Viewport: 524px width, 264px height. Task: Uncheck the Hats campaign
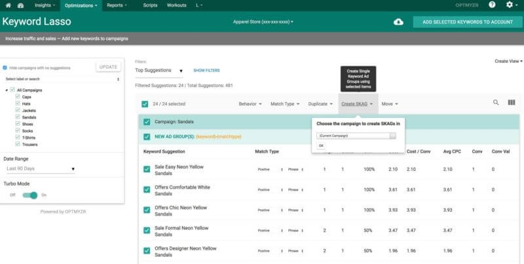tap(18, 104)
